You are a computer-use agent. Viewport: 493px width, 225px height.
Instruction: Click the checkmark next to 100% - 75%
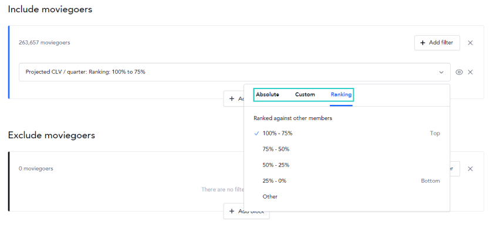point(256,134)
